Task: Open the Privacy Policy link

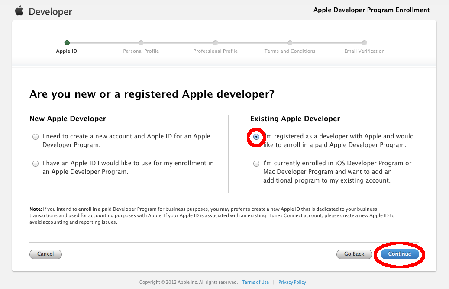Action: click(x=292, y=282)
